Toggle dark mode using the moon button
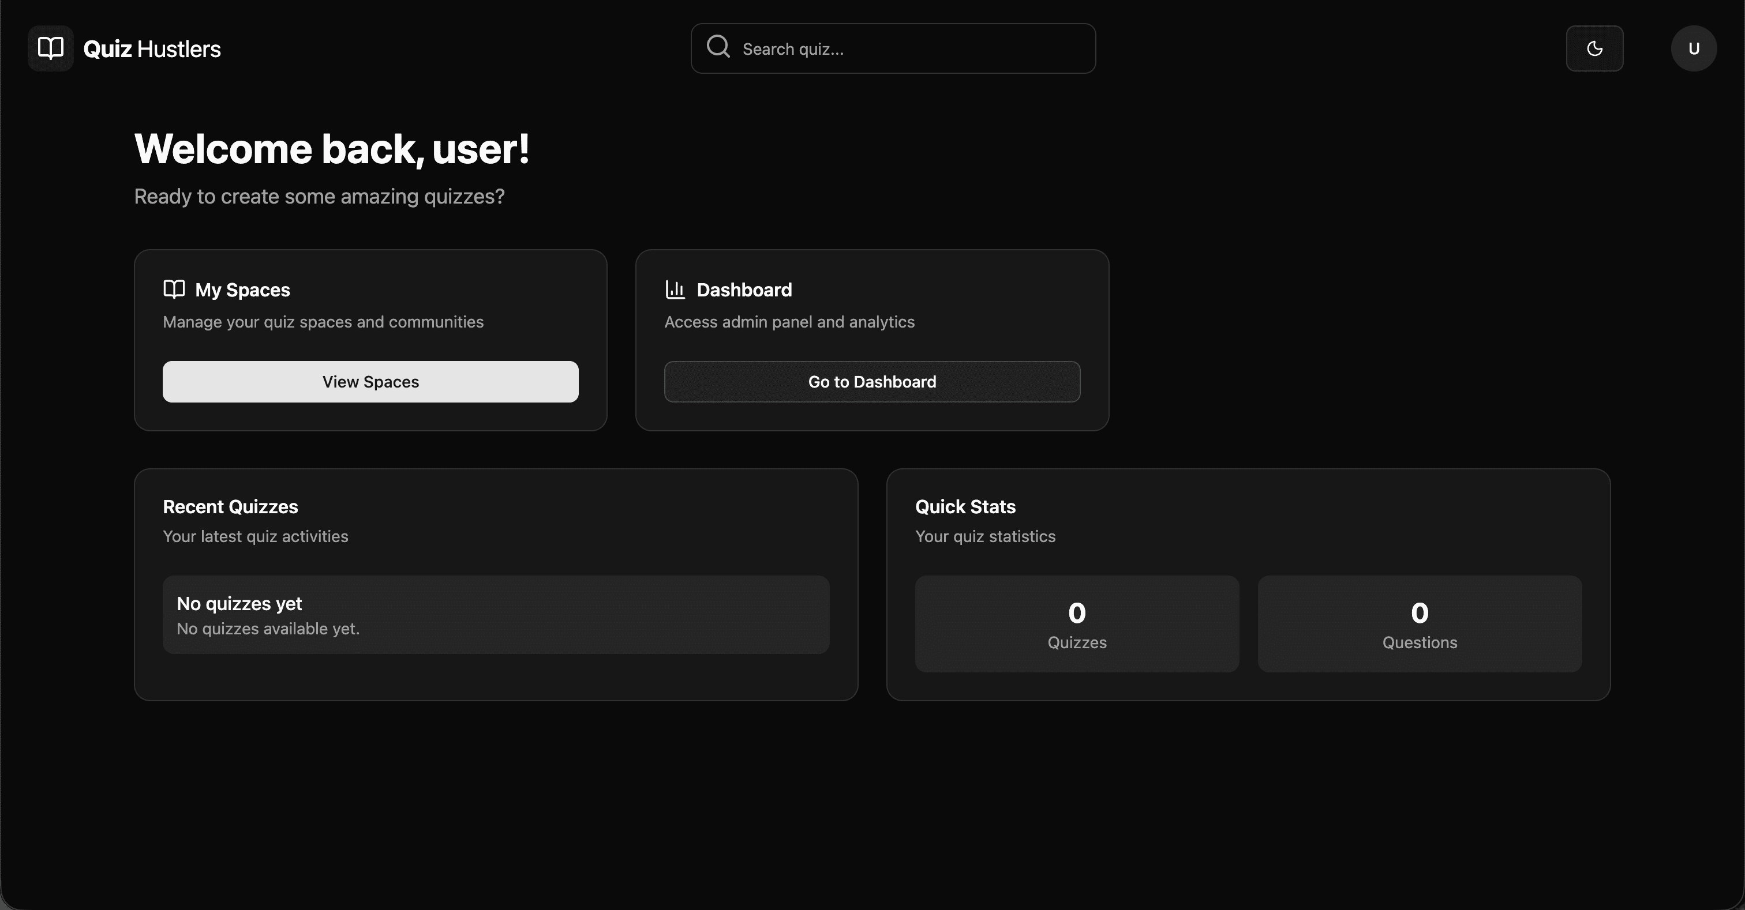 [1594, 48]
